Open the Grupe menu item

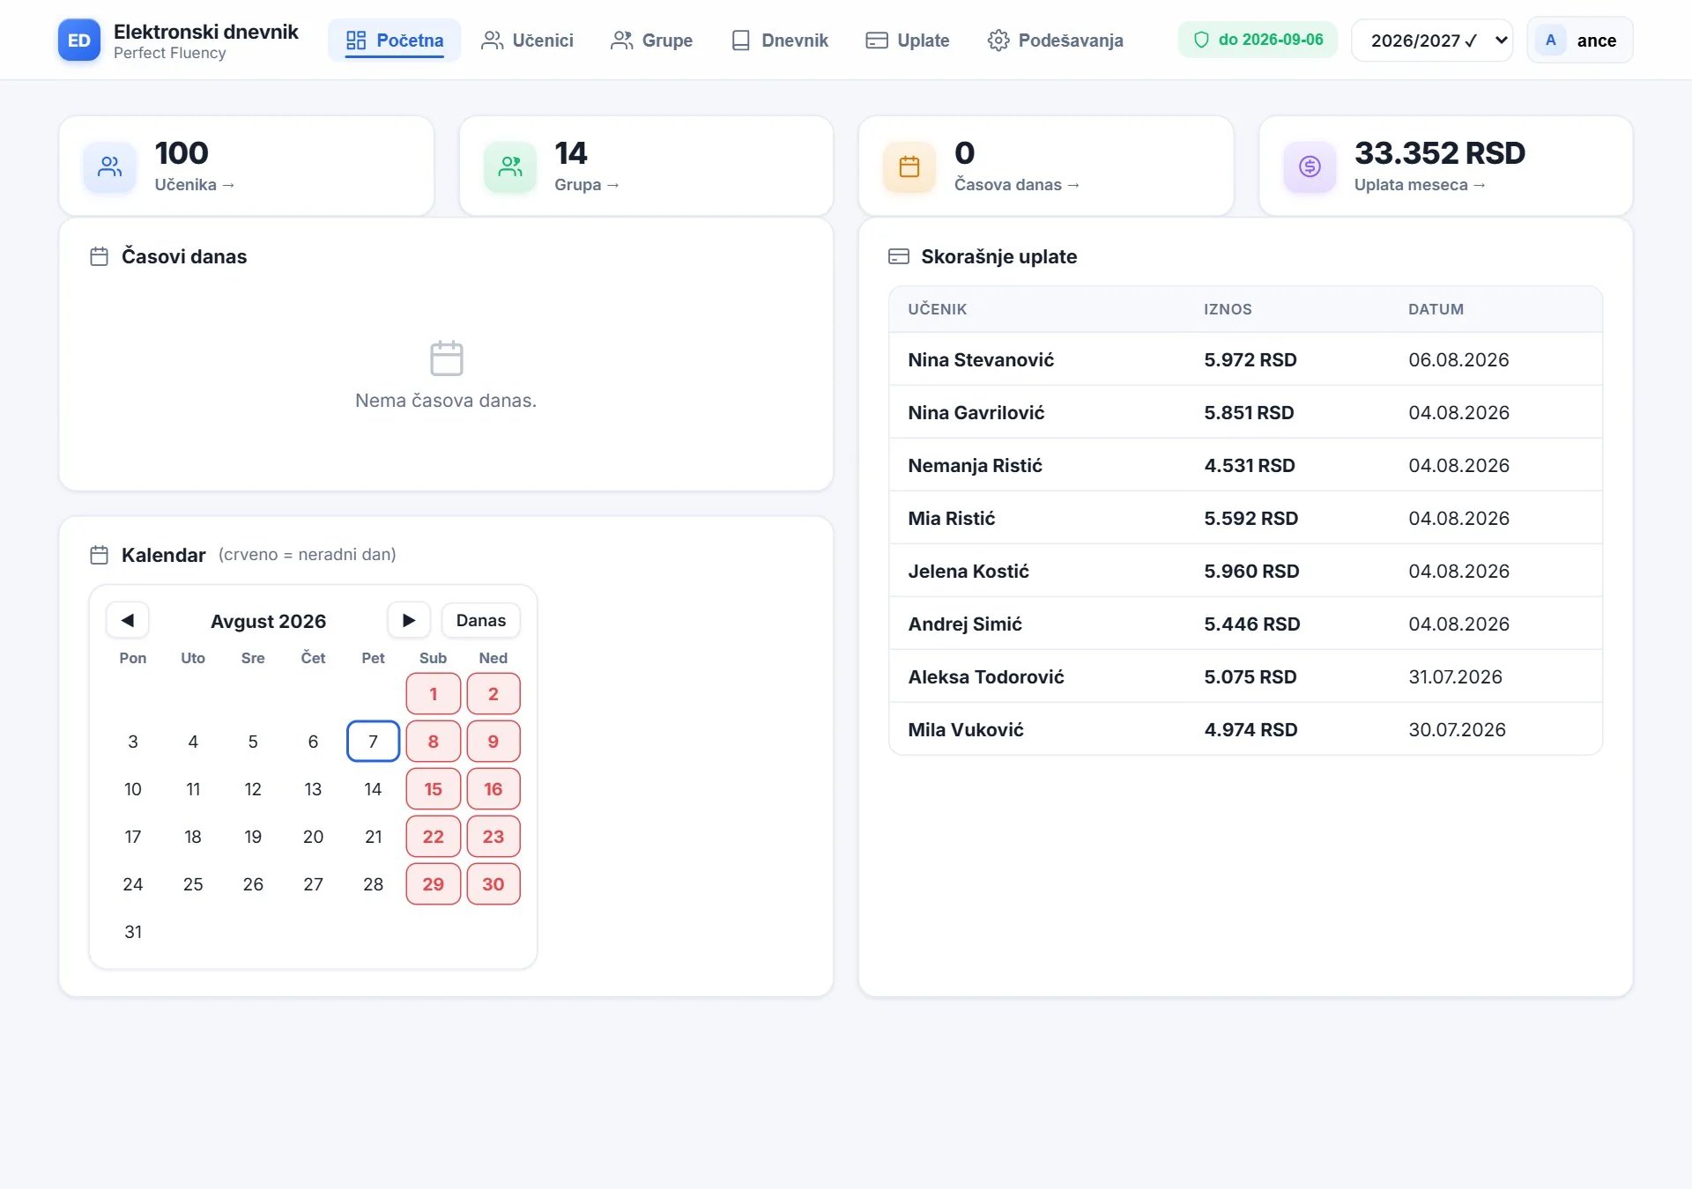coord(652,41)
